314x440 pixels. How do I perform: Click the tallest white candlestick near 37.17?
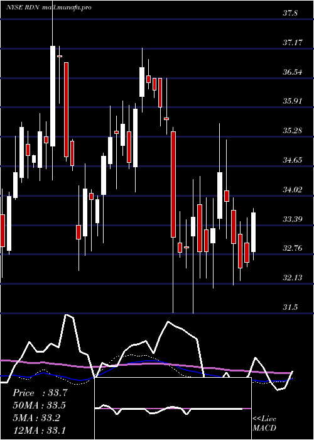click(52, 96)
